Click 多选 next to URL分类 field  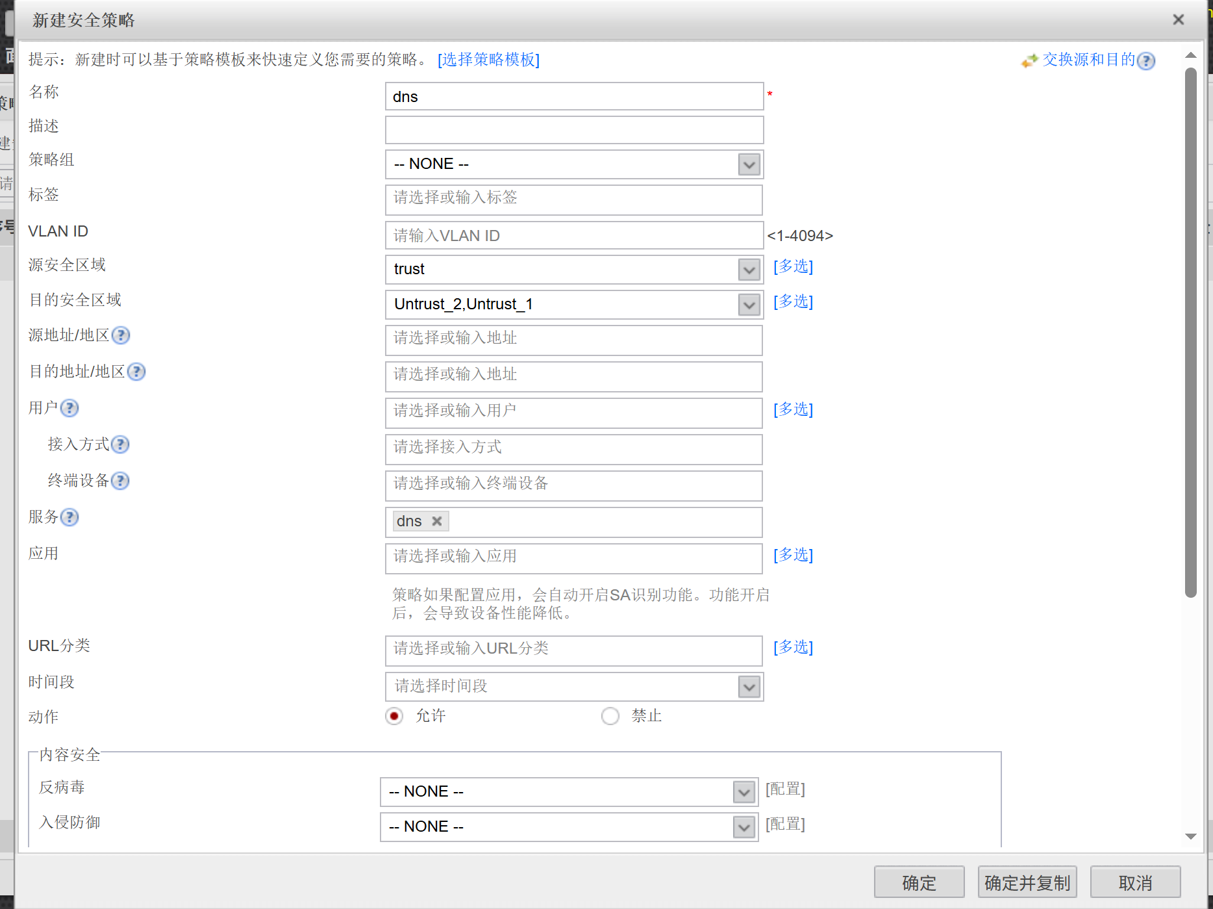click(793, 647)
